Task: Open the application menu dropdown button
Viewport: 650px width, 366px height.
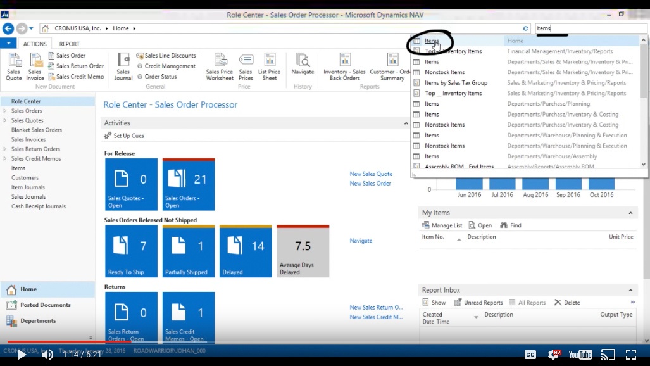Action: click(x=8, y=43)
